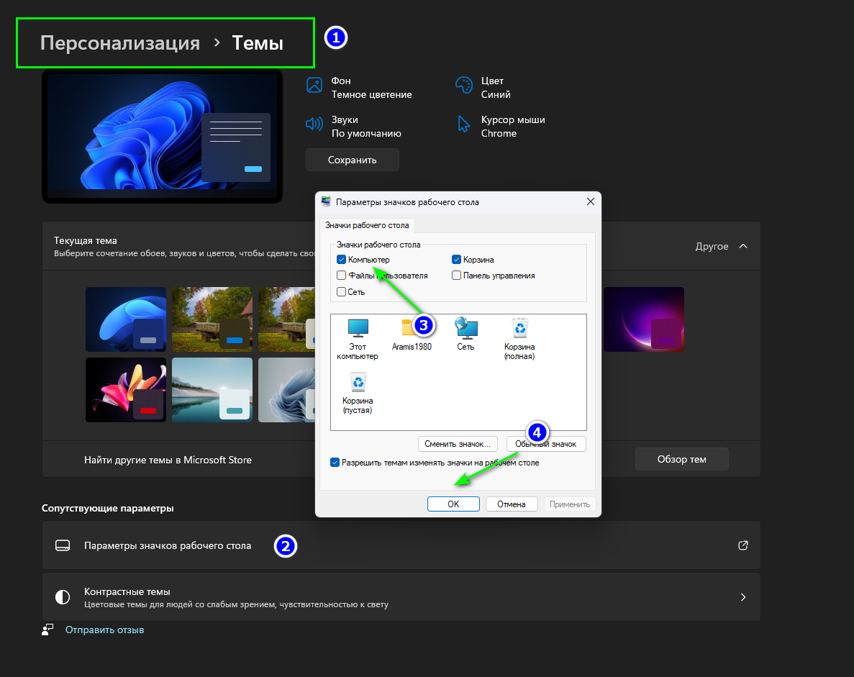The image size is (854, 677).
Task: Click the Обзор тем button
Action: click(682, 459)
